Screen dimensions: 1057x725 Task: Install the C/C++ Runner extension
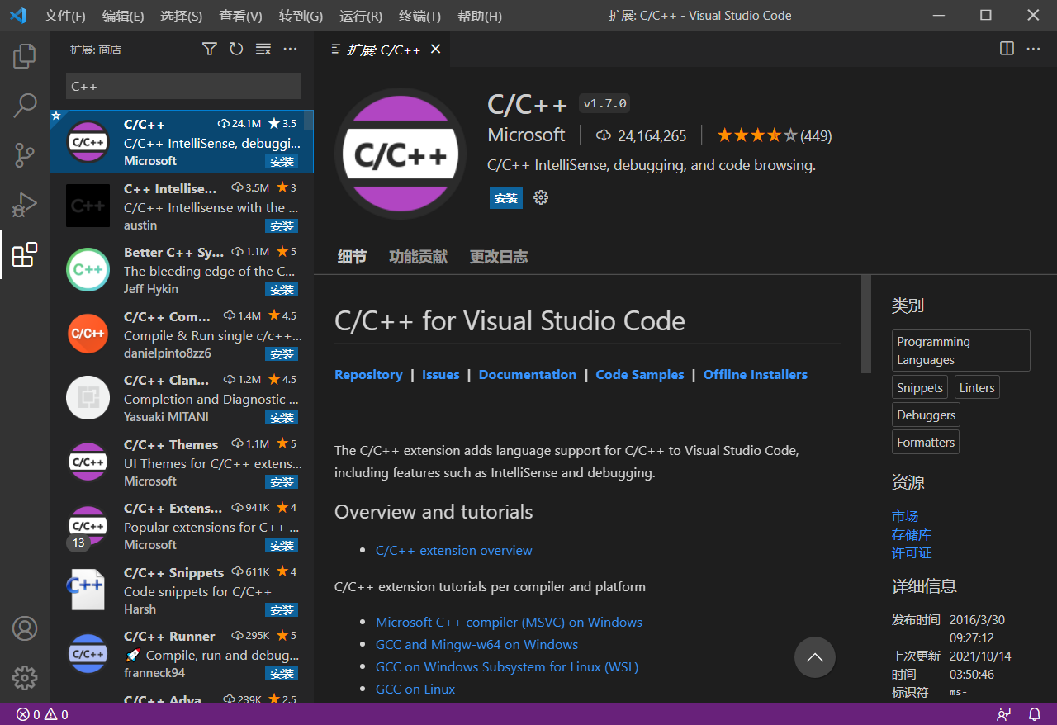click(282, 674)
